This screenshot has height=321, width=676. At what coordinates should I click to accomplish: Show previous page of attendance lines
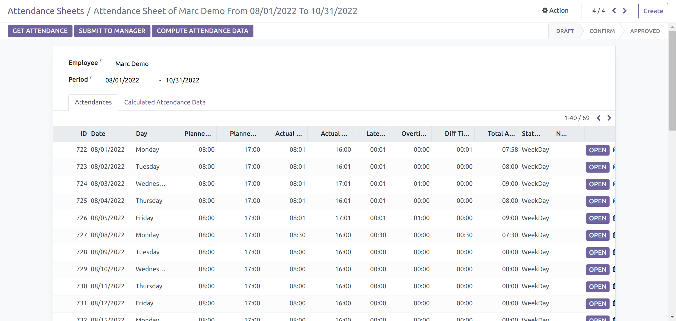tap(599, 118)
